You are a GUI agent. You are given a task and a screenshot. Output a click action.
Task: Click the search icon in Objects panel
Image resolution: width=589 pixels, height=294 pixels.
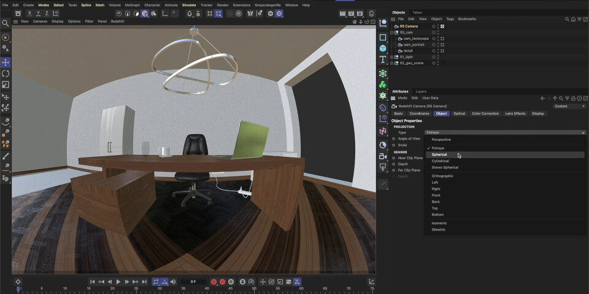click(x=567, y=19)
